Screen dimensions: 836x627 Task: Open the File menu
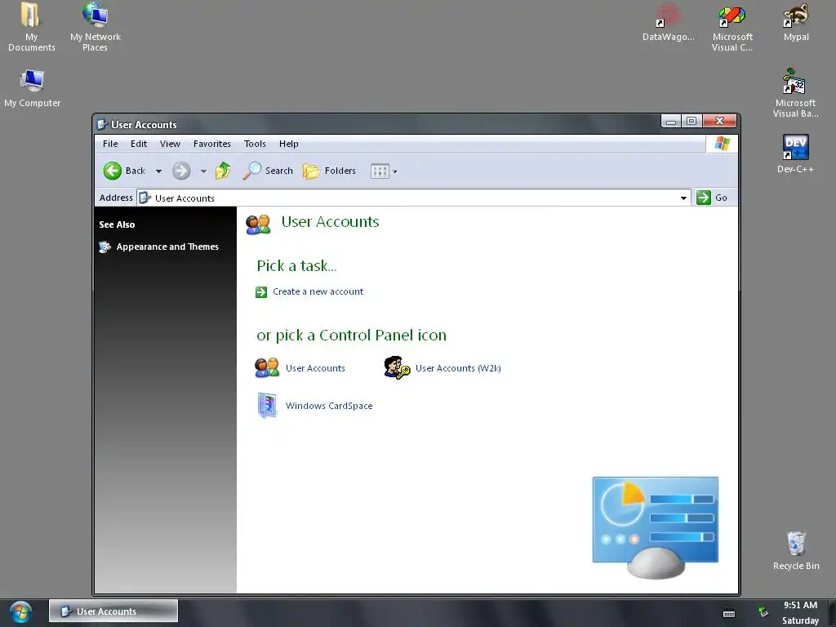point(110,144)
